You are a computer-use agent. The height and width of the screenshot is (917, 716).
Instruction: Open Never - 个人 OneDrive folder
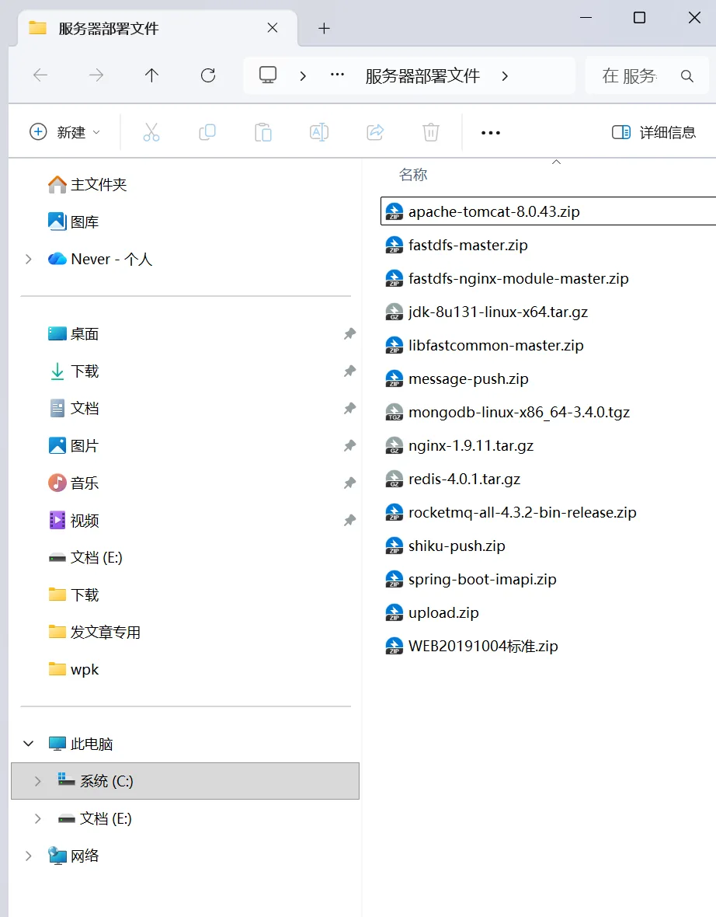coord(100,259)
